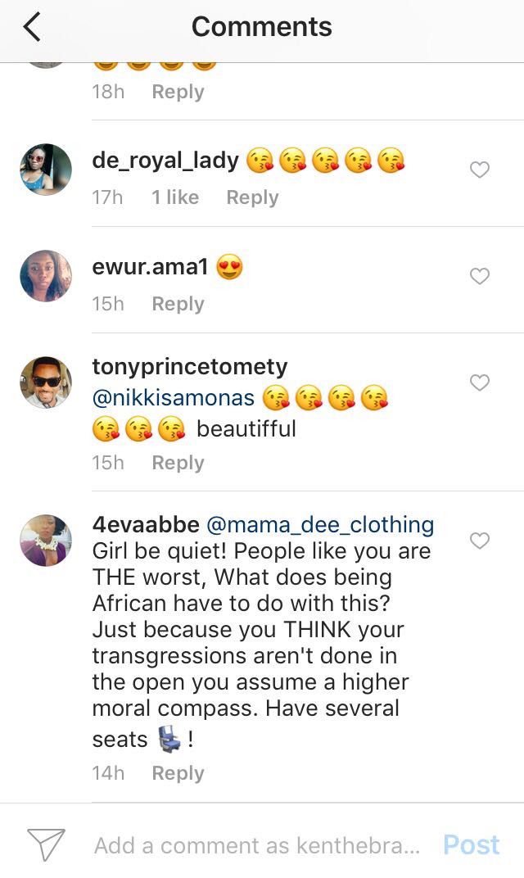This screenshot has height=878, width=524.
Task: Focus the Add a comment field
Action: (x=256, y=845)
